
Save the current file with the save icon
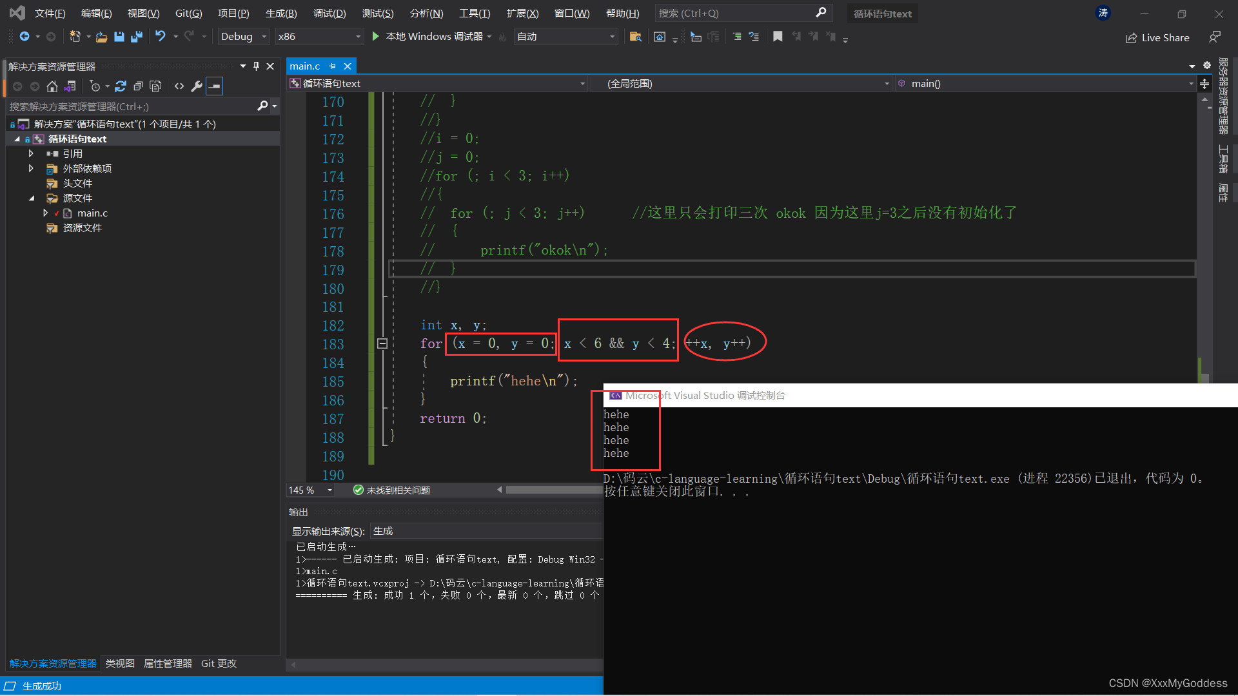point(119,37)
